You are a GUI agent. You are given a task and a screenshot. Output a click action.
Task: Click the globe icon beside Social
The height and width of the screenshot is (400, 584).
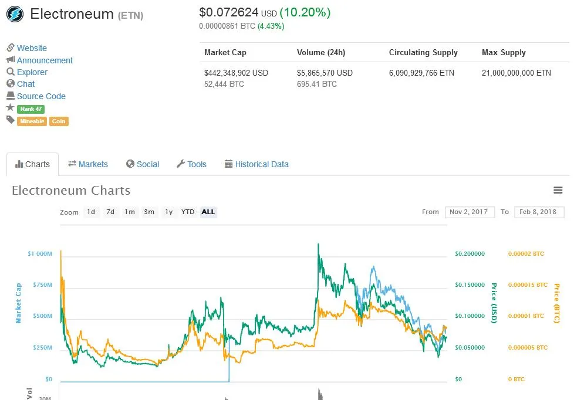click(x=130, y=164)
